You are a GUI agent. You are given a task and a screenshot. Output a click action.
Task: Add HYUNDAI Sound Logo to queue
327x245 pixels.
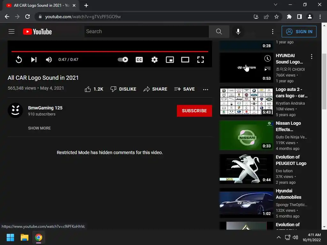pyautogui.click(x=267, y=69)
